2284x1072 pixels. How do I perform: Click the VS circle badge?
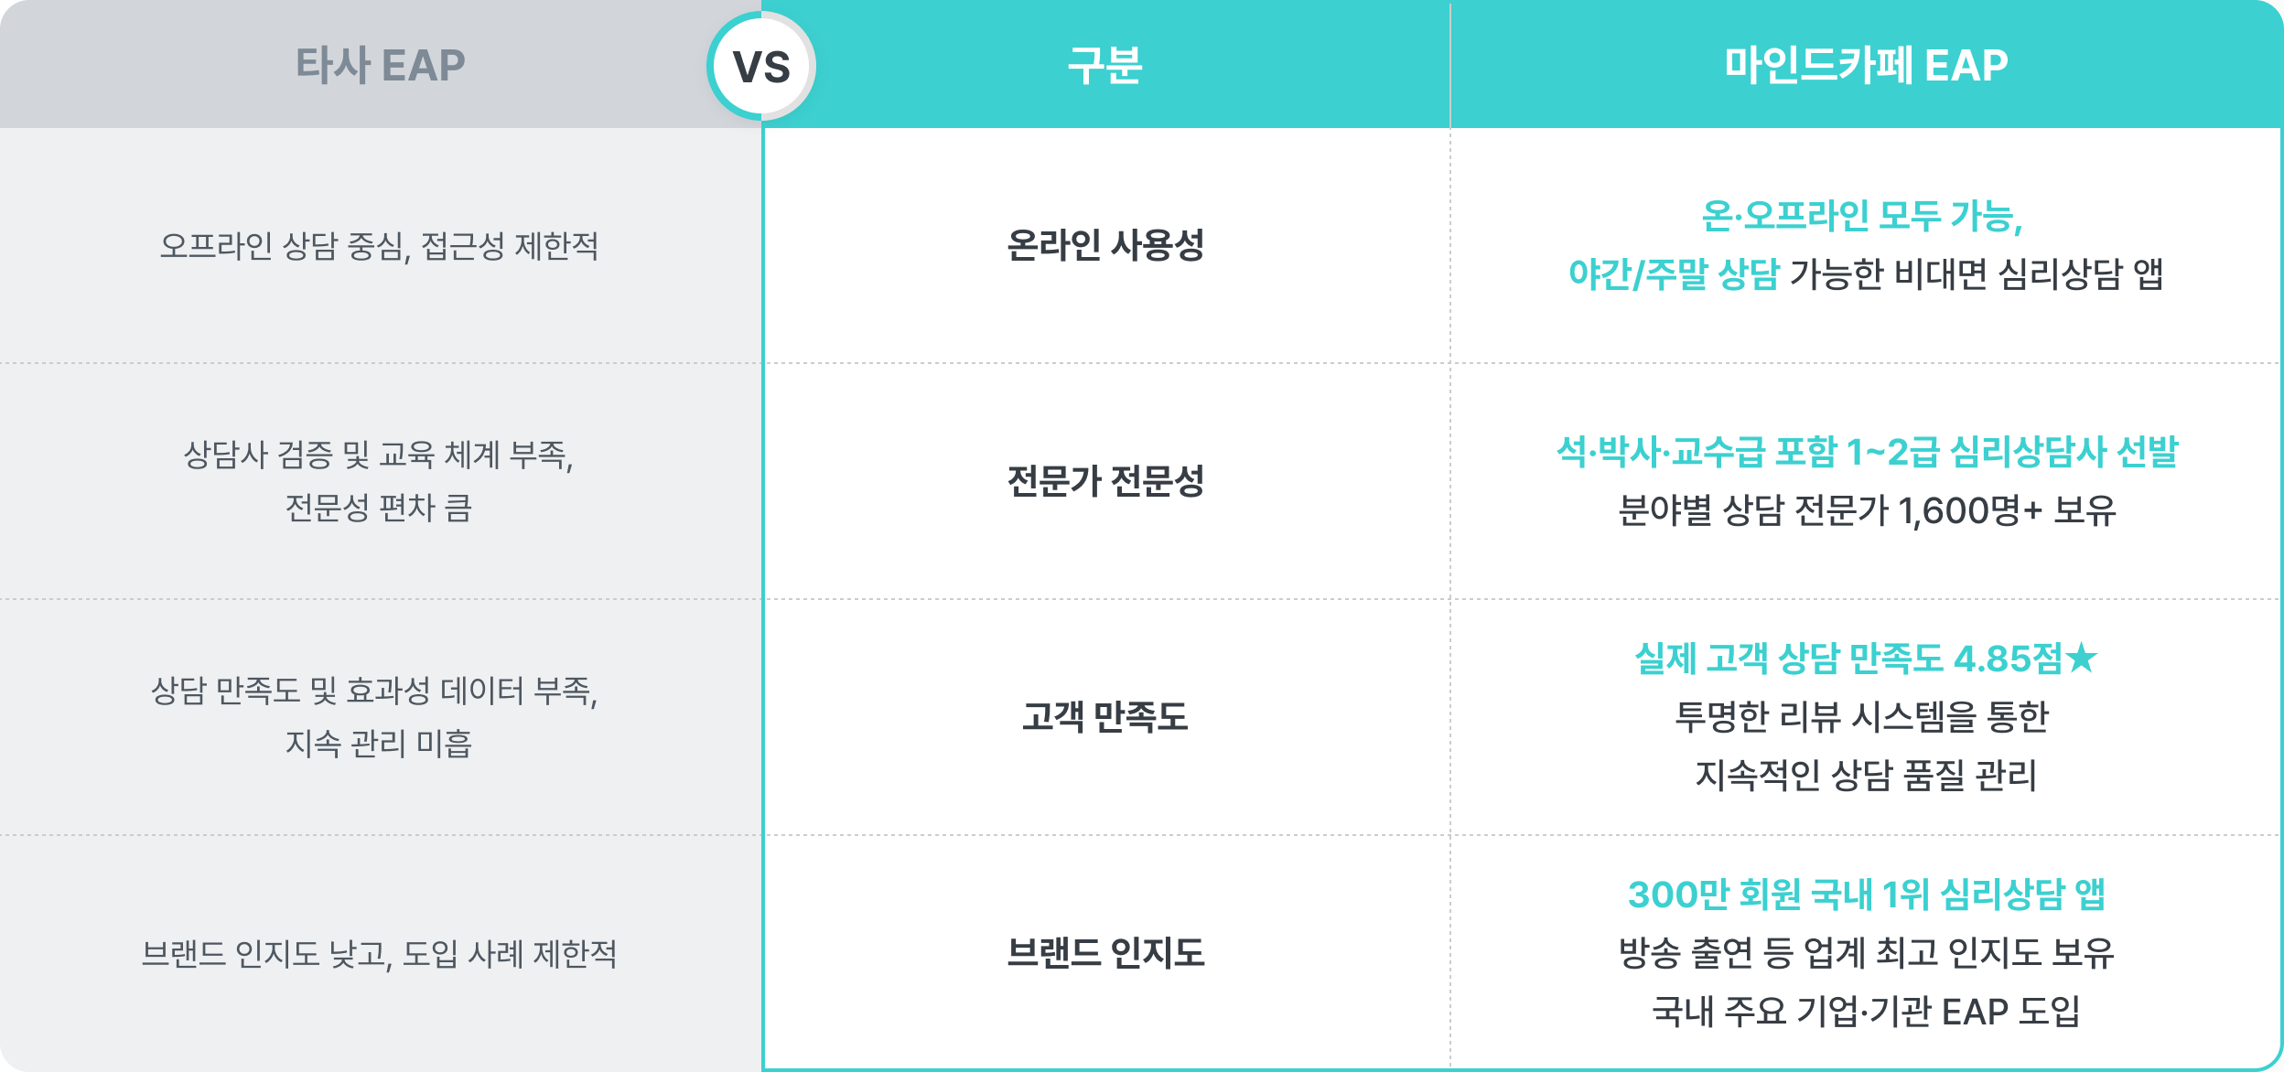point(761,66)
